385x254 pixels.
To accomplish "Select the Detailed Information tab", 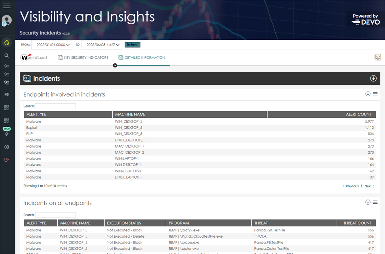I will point(141,57).
